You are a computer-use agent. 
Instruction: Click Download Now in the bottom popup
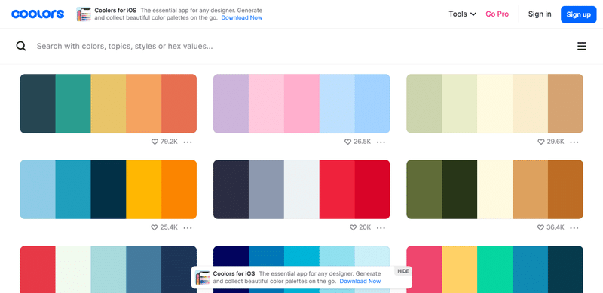pos(360,281)
